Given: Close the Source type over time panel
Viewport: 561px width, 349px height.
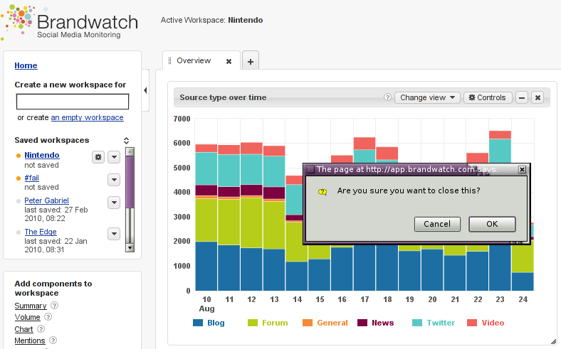Looking at the screenshot, I should coord(538,97).
